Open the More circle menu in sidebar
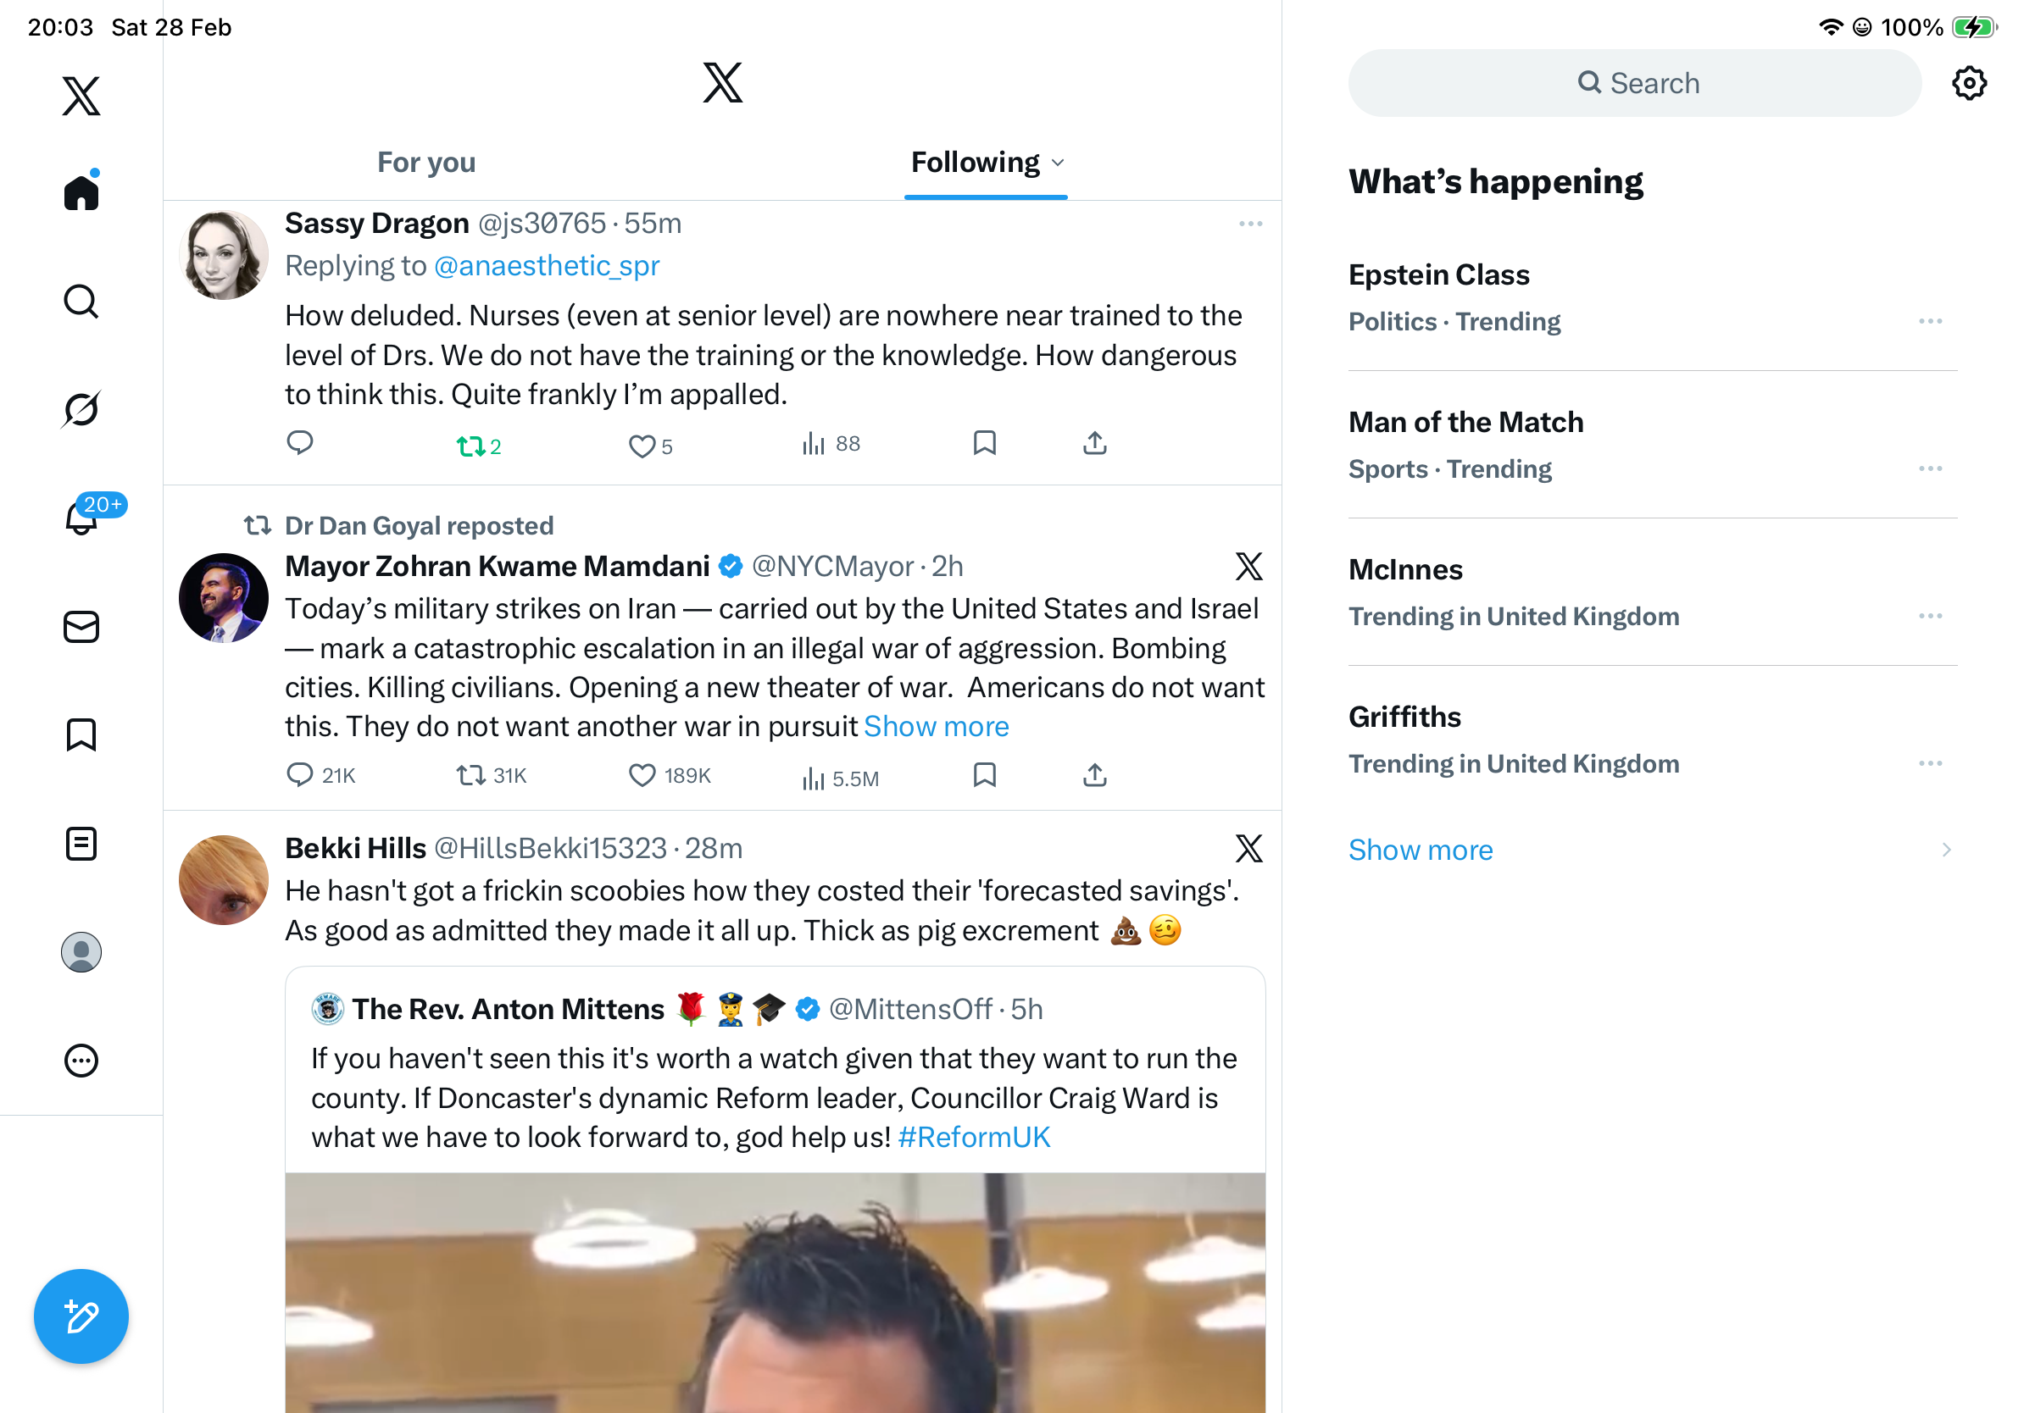 click(x=81, y=1061)
